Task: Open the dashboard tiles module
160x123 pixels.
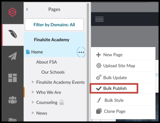Action: pyautogui.click(x=13, y=78)
